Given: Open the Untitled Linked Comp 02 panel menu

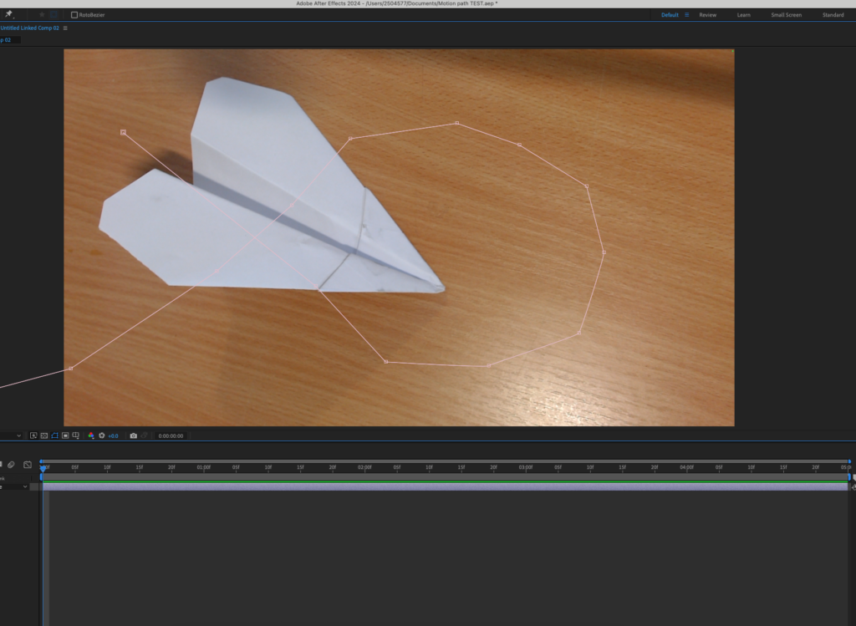Looking at the screenshot, I should pos(65,28).
